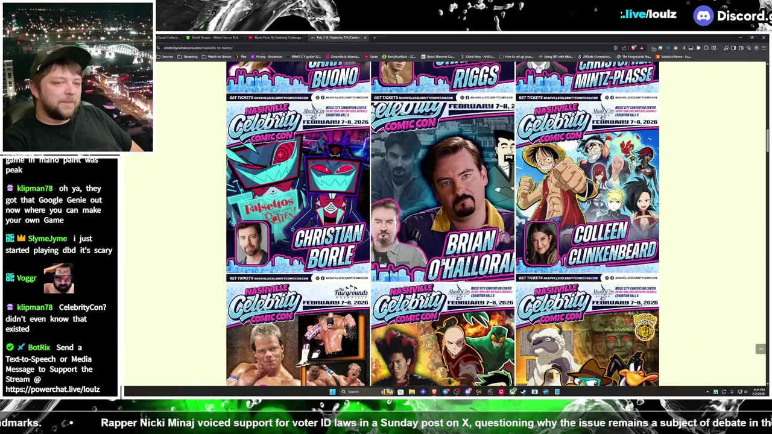Open the Daffy Duck and Appa guest poster

tap(587, 335)
